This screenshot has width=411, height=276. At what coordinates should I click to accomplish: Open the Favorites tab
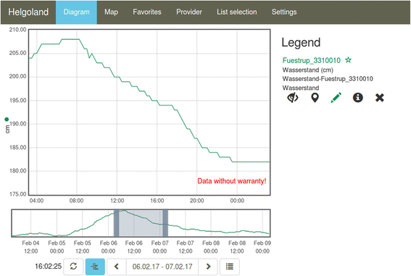pyautogui.click(x=147, y=12)
